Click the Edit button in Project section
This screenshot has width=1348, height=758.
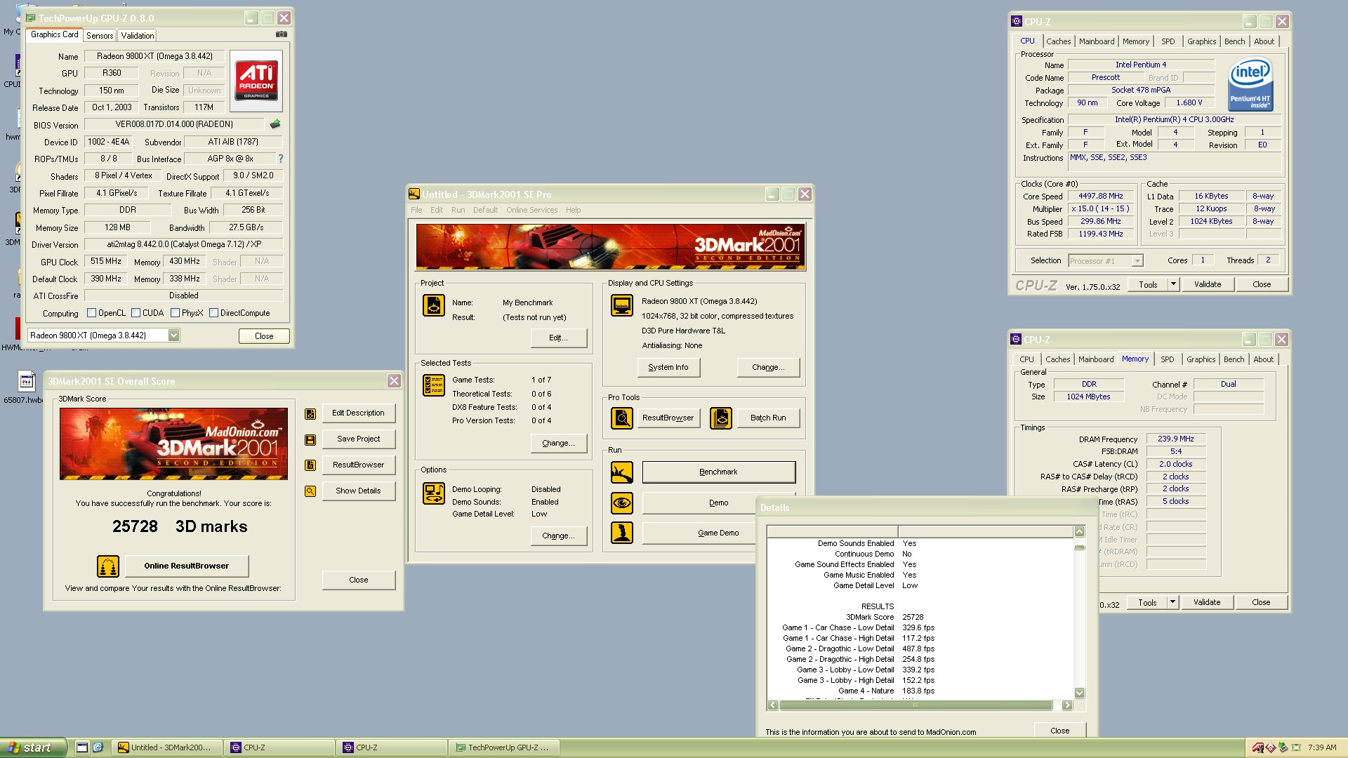(558, 338)
